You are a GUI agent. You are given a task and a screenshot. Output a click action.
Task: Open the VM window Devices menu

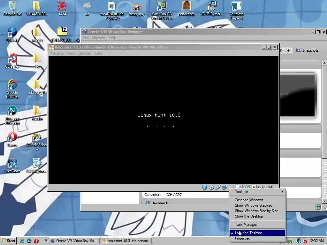(x=85, y=53)
